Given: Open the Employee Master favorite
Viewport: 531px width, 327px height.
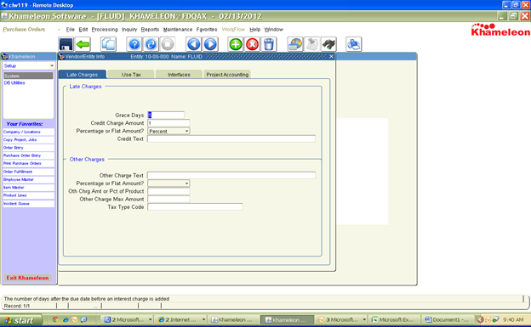Looking at the screenshot, I should click(x=28, y=179).
